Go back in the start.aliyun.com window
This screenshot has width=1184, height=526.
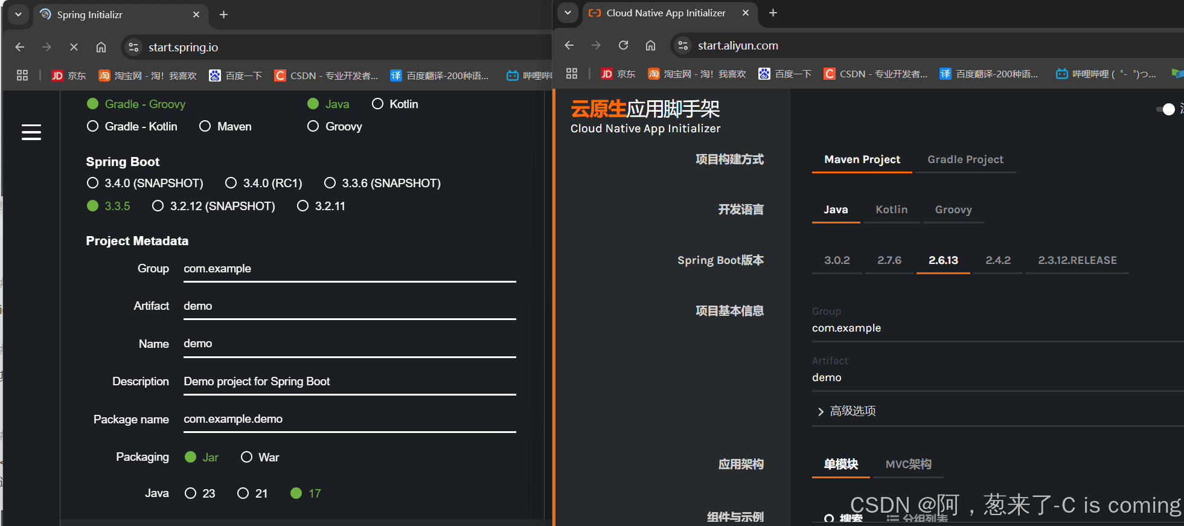coord(569,45)
